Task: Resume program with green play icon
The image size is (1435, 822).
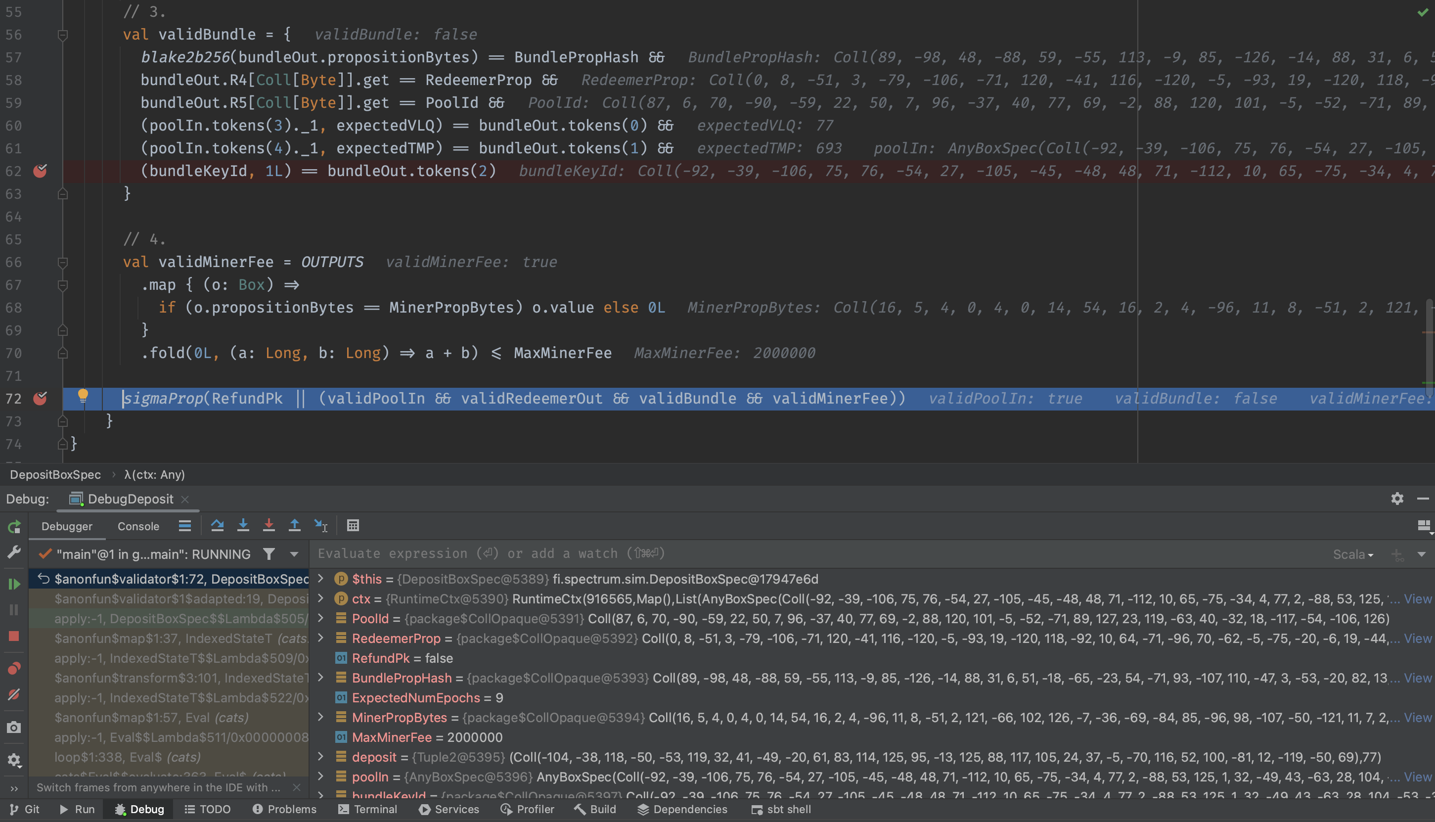Action: coord(14,584)
